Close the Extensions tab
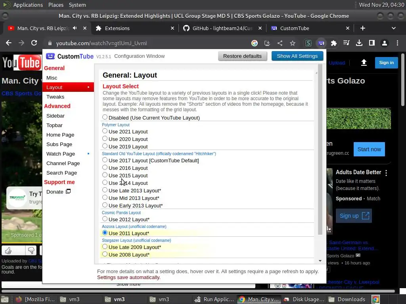This screenshot has width=406, height=304. click(172, 28)
